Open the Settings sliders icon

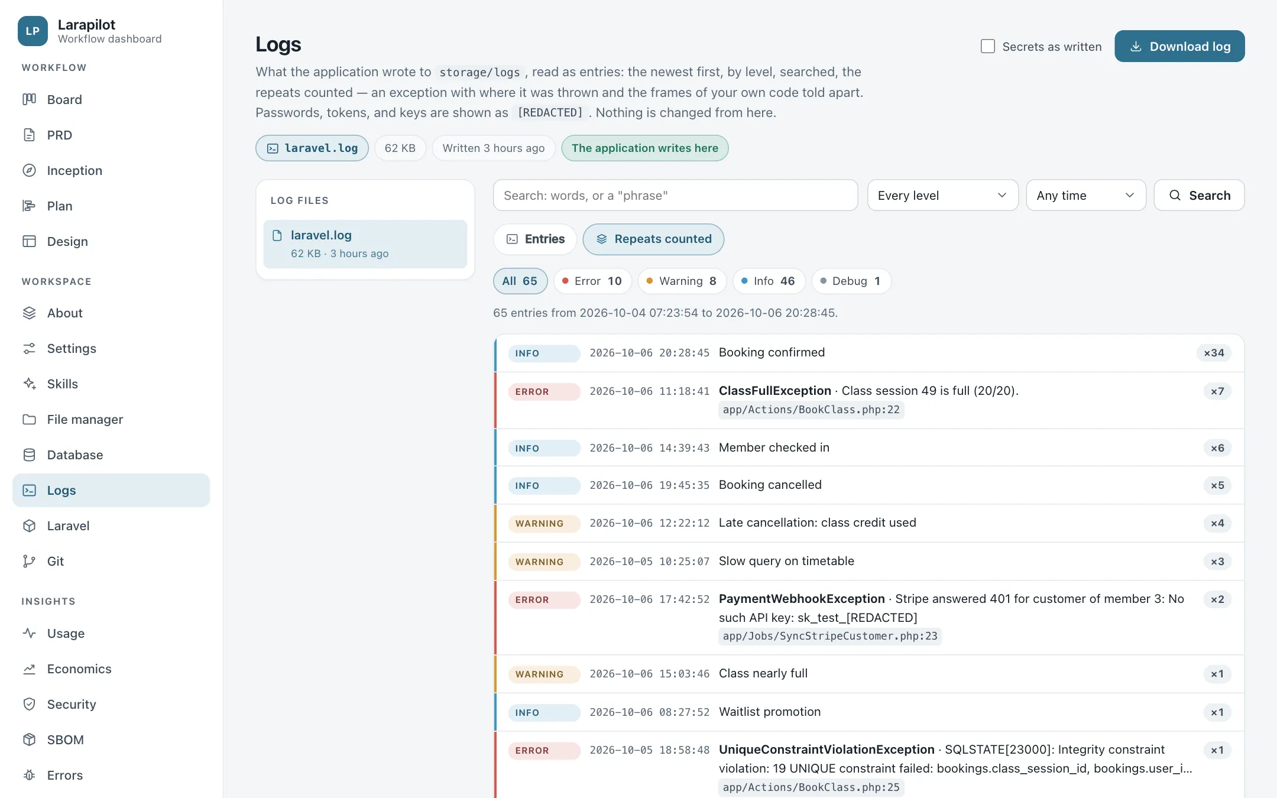click(29, 348)
